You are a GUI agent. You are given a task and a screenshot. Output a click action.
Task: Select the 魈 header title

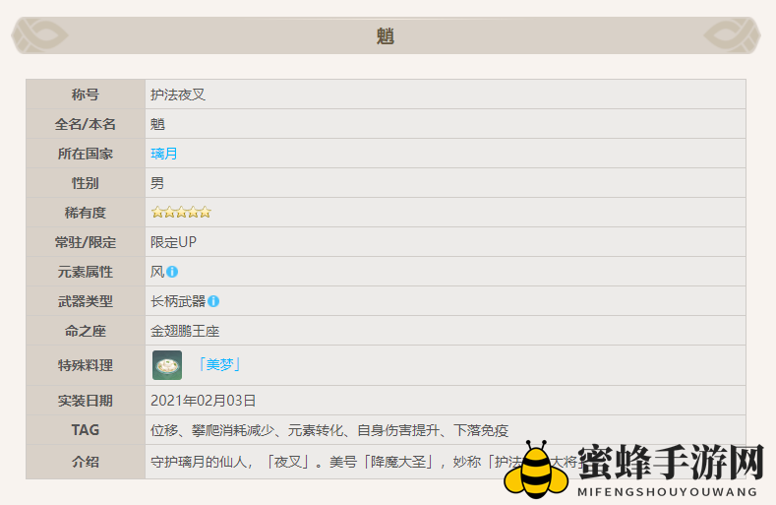click(385, 36)
